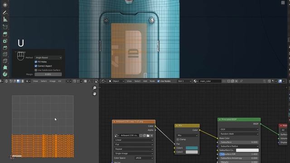
Task: Select the Knife tool
Action: coord(5,61)
